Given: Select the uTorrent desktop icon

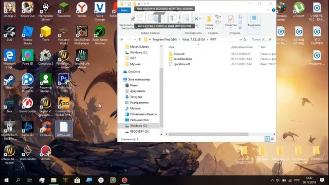Looking at the screenshot, I should pyautogui.click(x=299, y=10).
